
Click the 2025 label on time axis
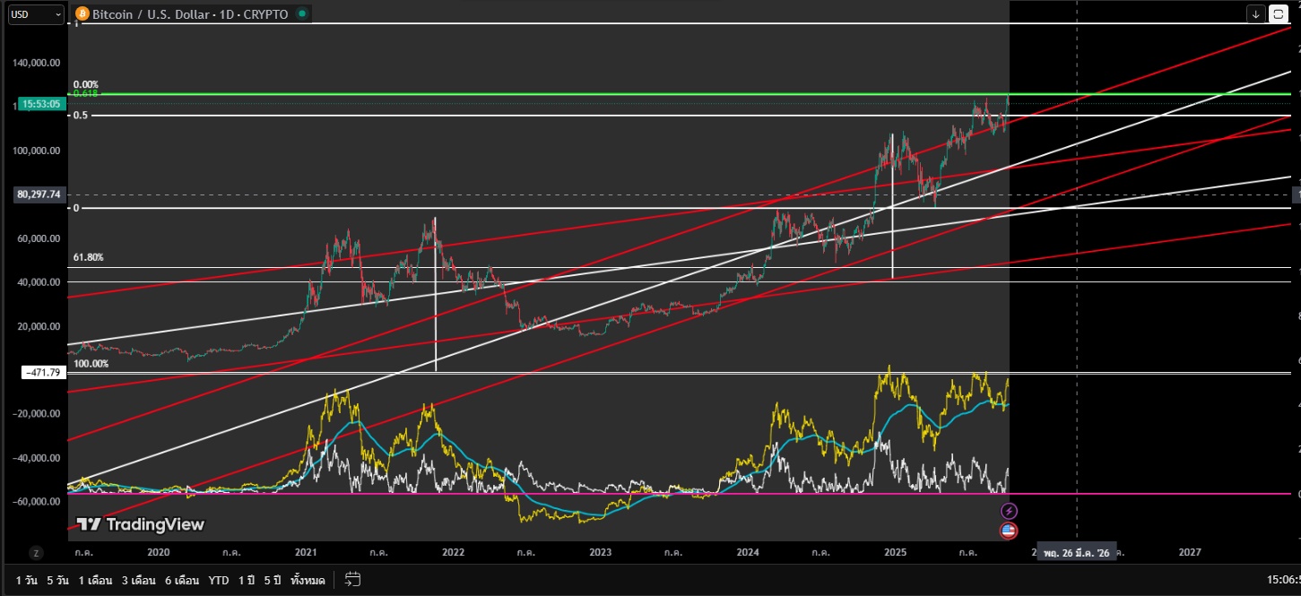click(x=895, y=553)
